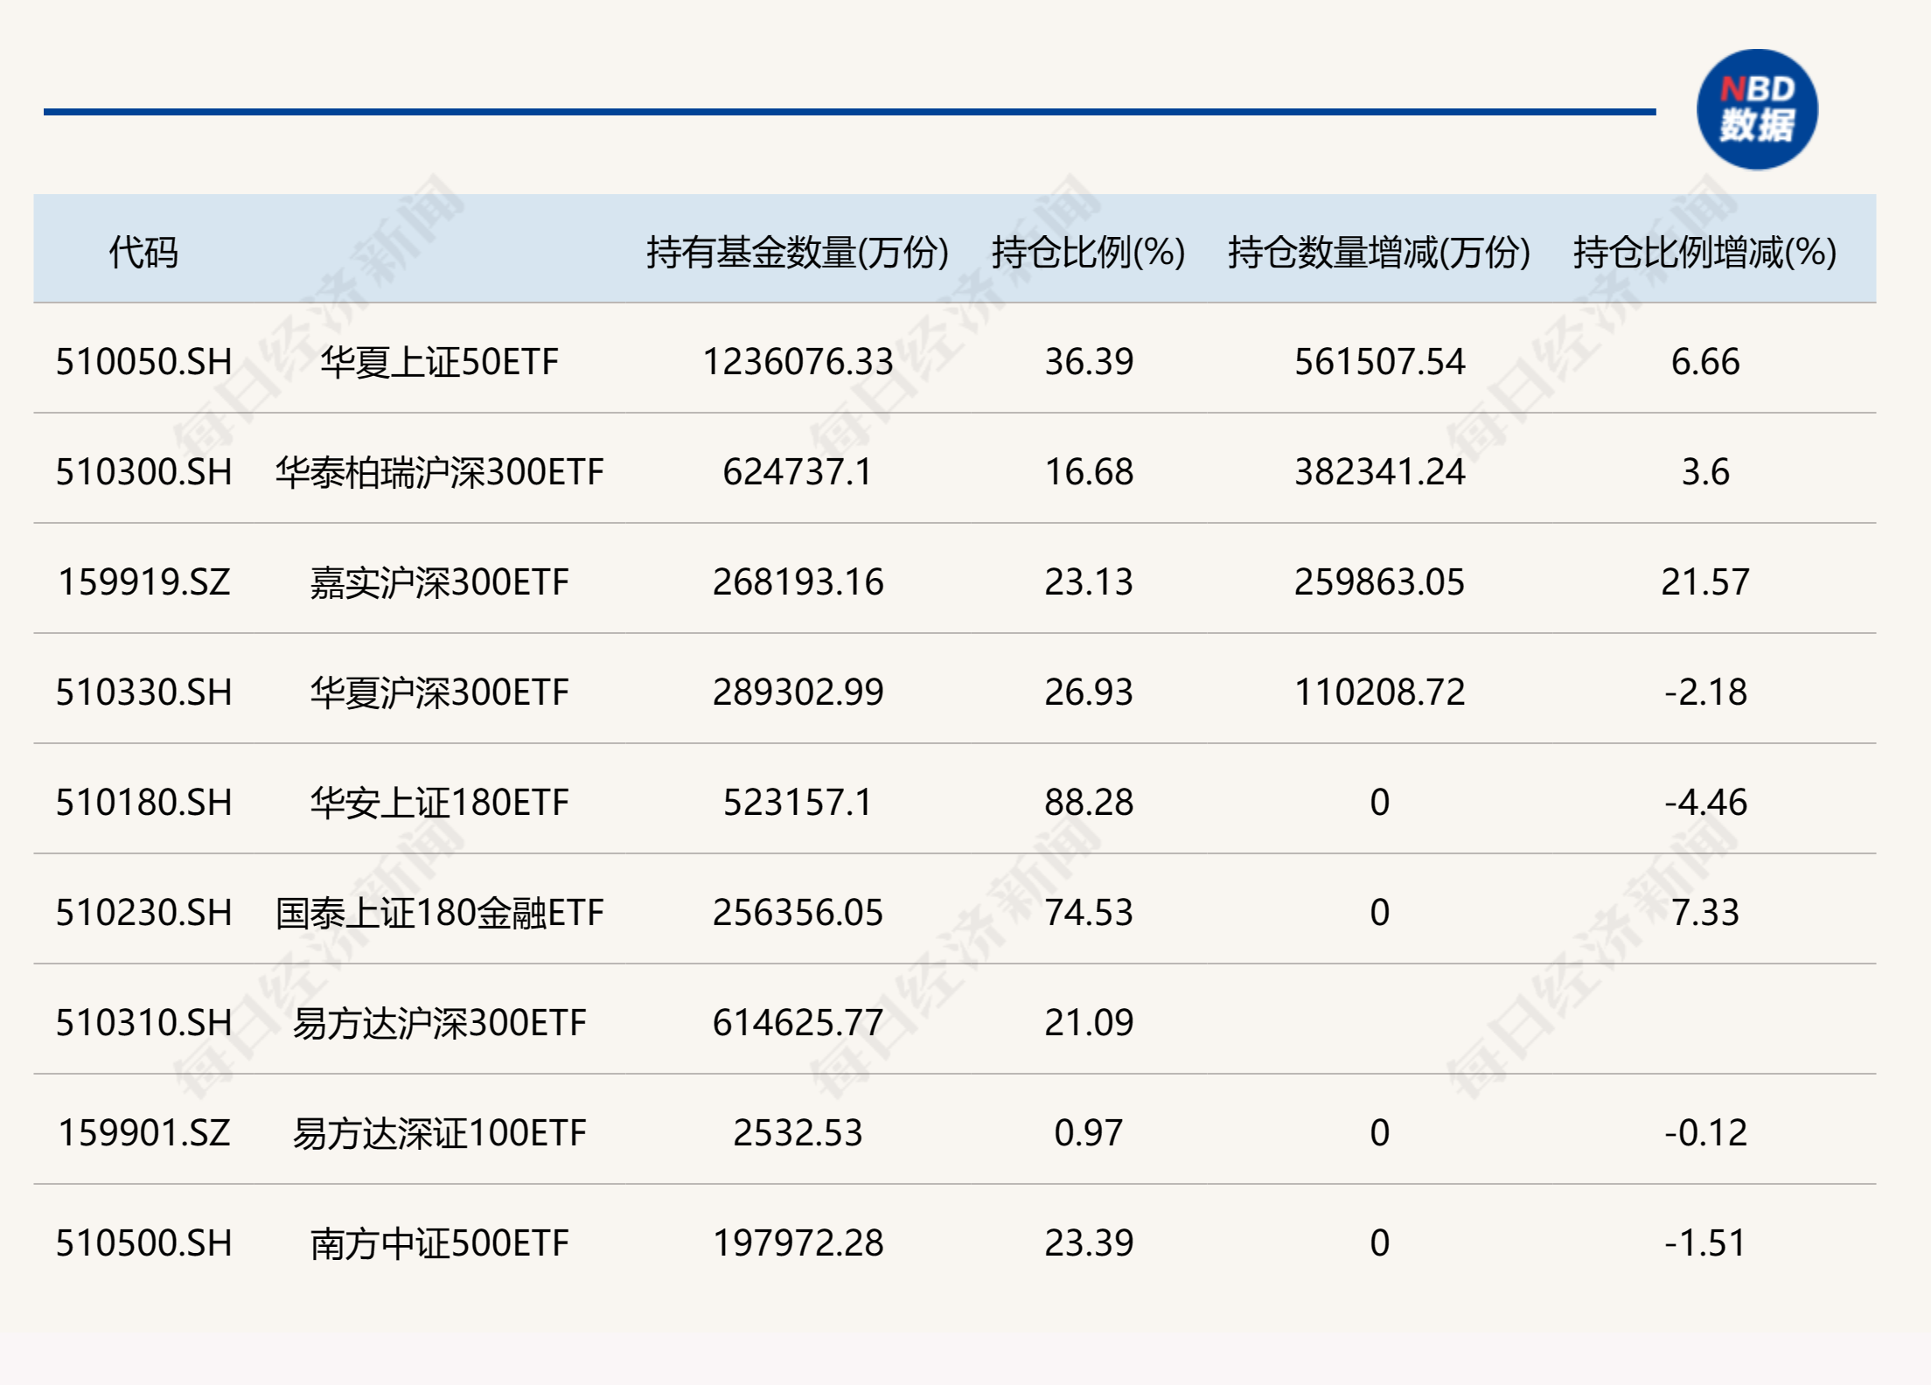Click the code 510230.SH
This screenshot has height=1385, width=1931.
144,912
